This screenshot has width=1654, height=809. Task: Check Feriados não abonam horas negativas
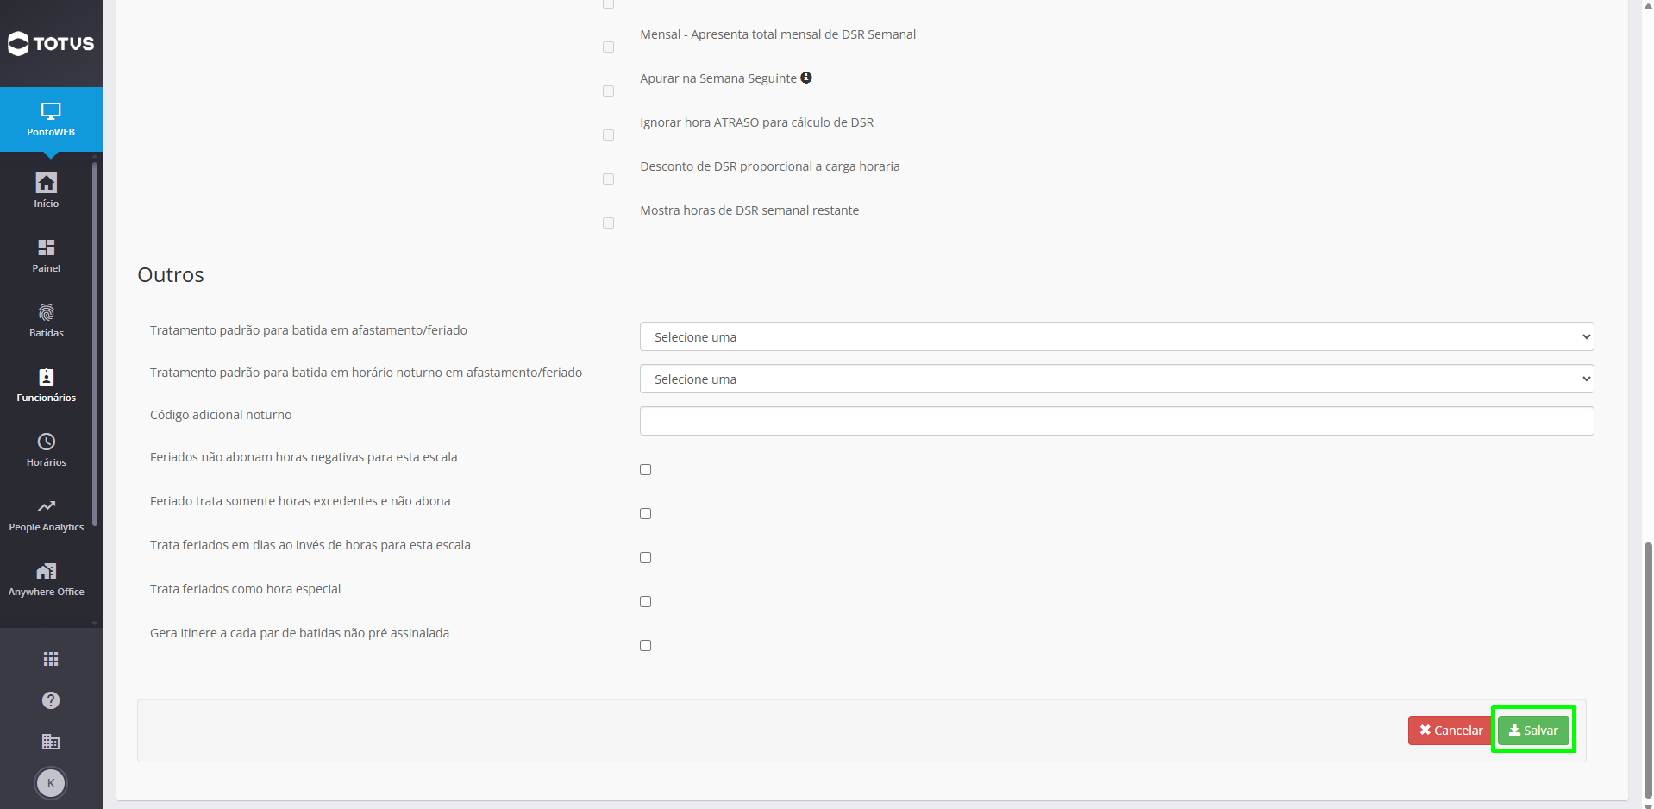[645, 469]
